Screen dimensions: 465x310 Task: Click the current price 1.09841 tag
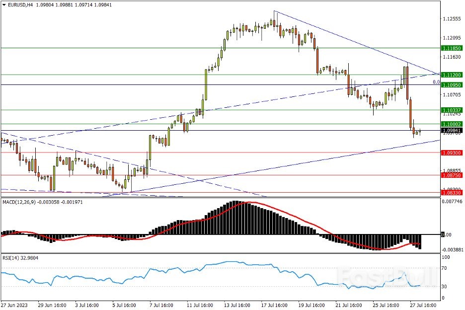(x=452, y=130)
